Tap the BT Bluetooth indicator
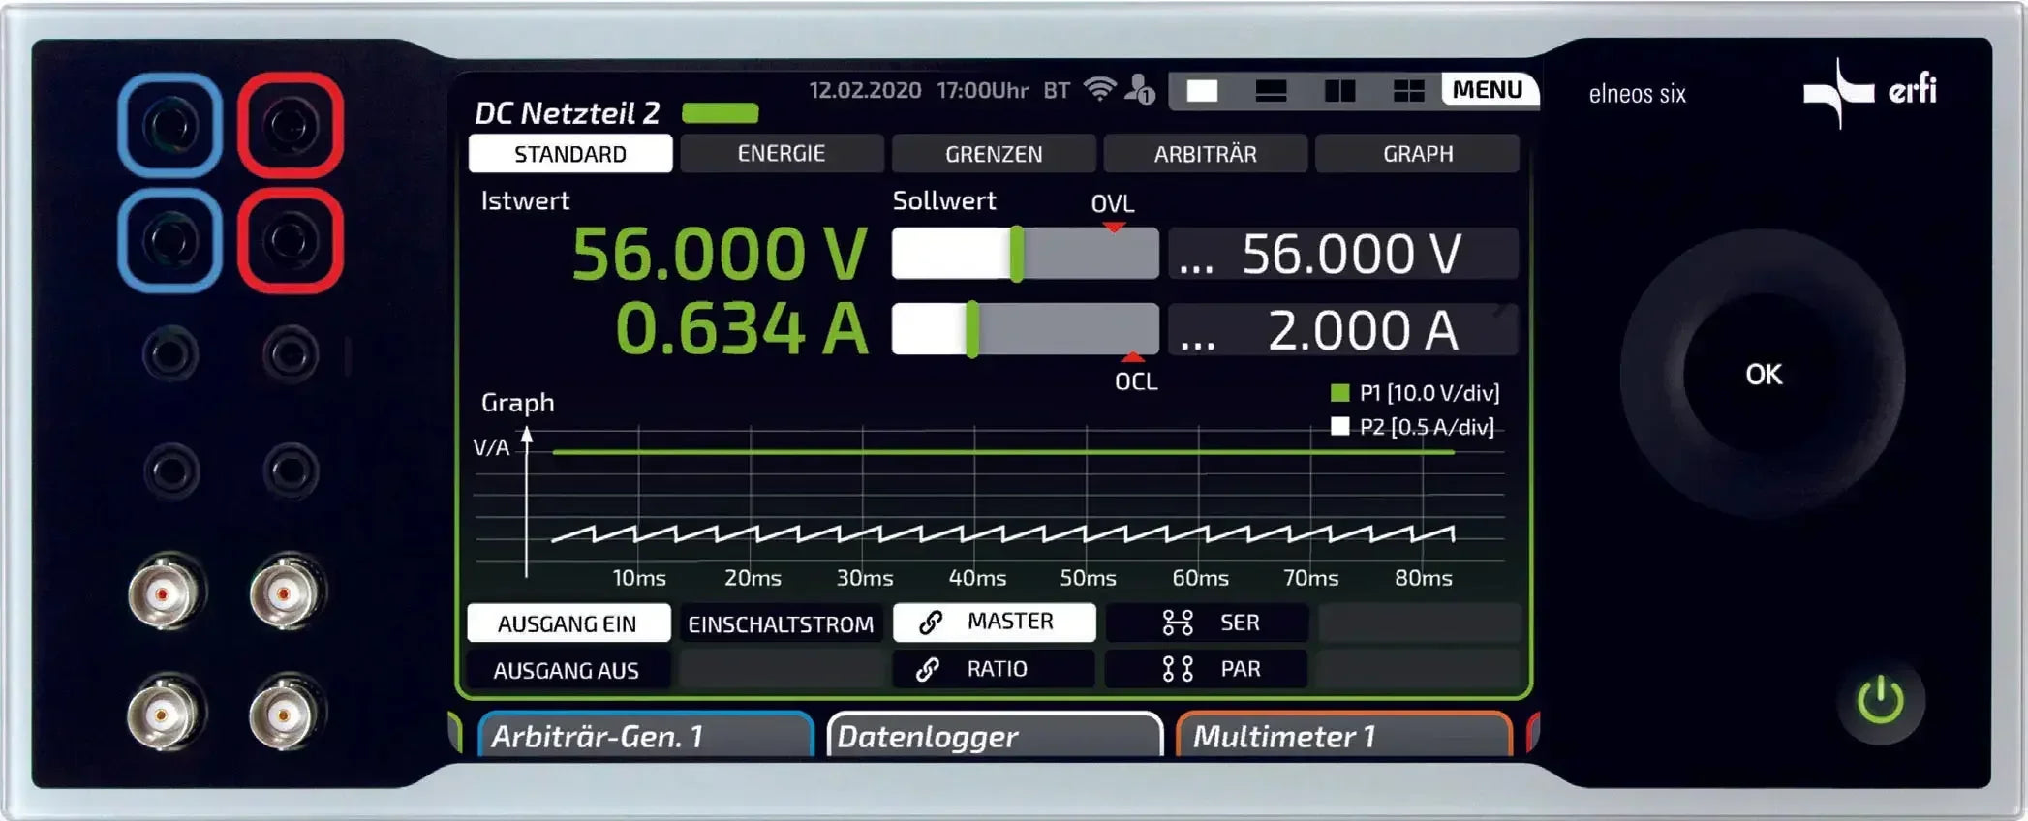This screenshot has height=821, width=2028. coord(1057,90)
